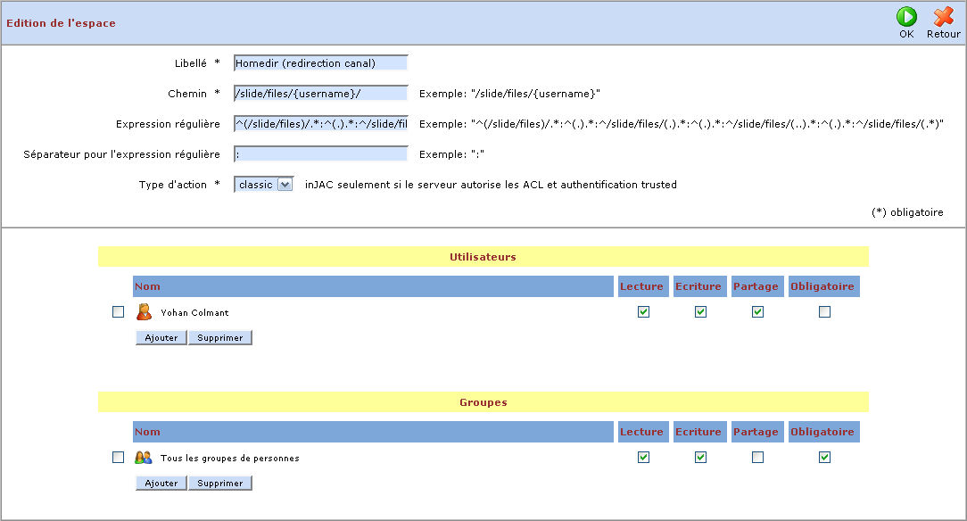Uncheck Ecriture for Yohan Colmant
The width and height of the screenshot is (967, 521).
[x=700, y=312]
